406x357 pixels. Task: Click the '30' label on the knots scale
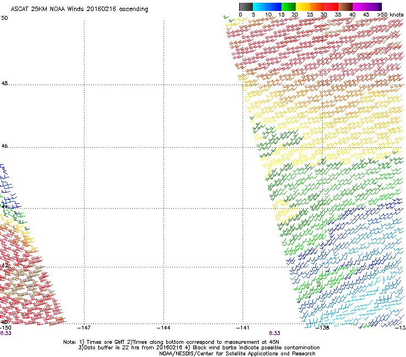click(324, 15)
